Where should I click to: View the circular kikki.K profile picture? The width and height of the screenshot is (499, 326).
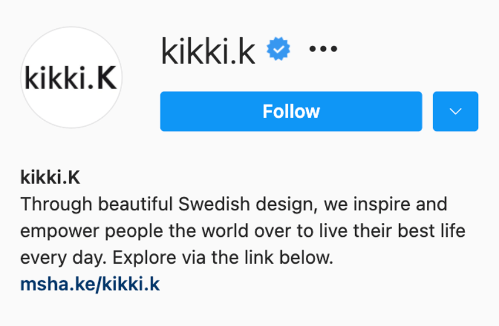point(72,77)
